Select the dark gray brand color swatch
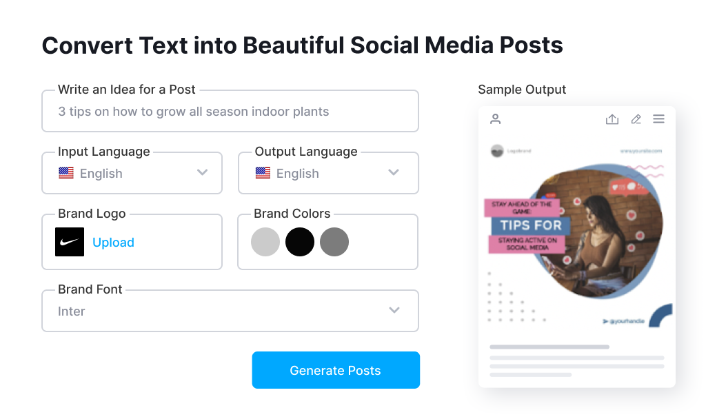 (x=334, y=242)
